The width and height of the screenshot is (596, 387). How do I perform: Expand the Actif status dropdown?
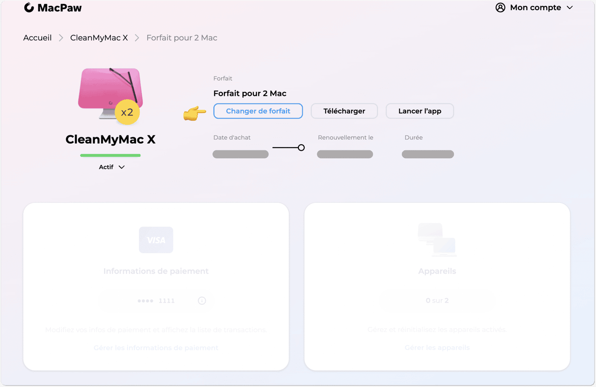click(x=112, y=167)
